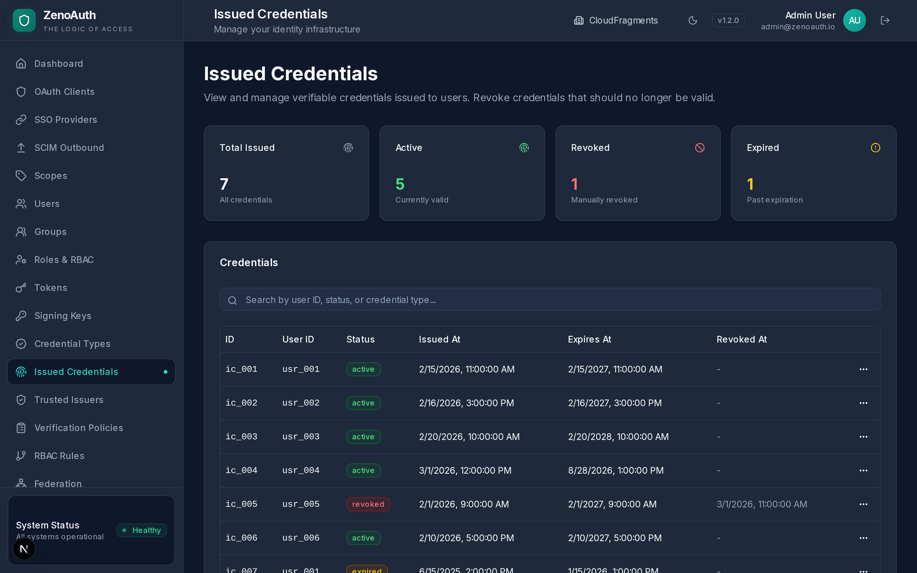Click the Tokens key icon in sidebar
Image resolution: width=917 pixels, height=573 pixels.
click(x=21, y=288)
